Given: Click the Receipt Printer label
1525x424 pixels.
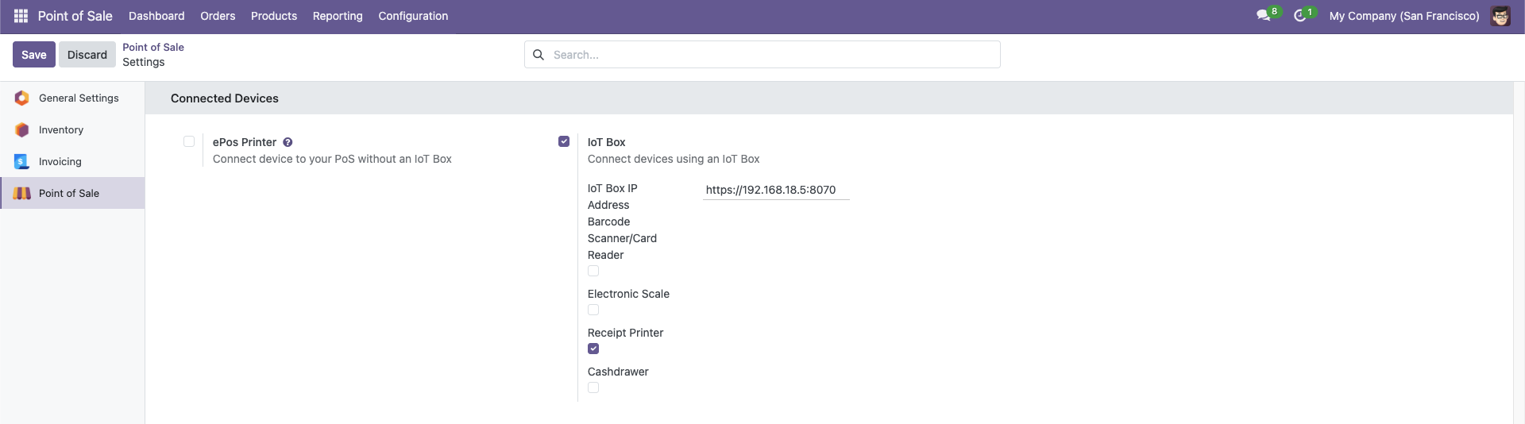Looking at the screenshot, I should pyautogui.click(x=625, y=333).
